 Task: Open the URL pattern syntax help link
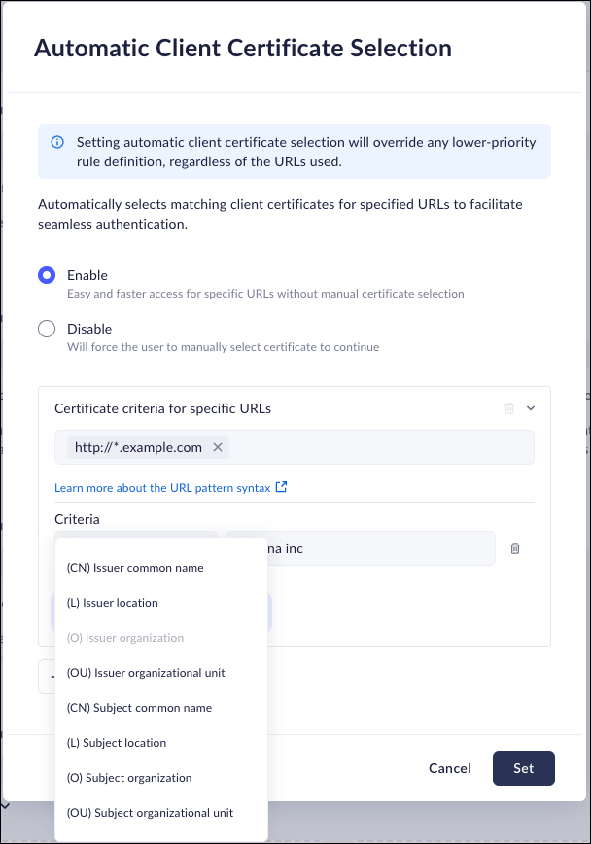162,488
